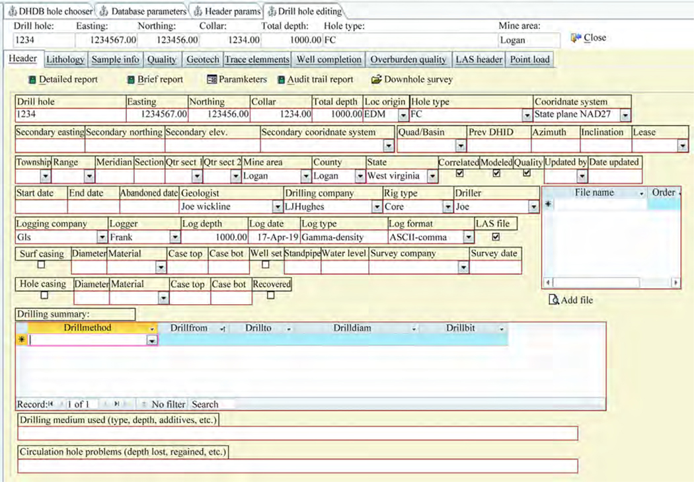Click the Paramketers form icon
This screenshot has width=694, height=482.
click(212, 79)
